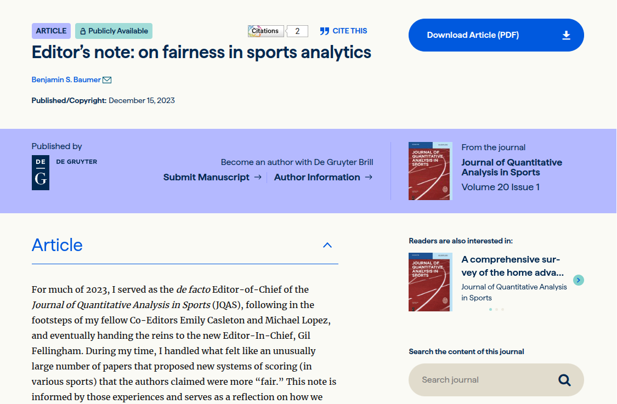Click the email envelope icon beside author name
Image resolution: width=617 pixels, height=404 pixels.
click(x=107, y=80)
